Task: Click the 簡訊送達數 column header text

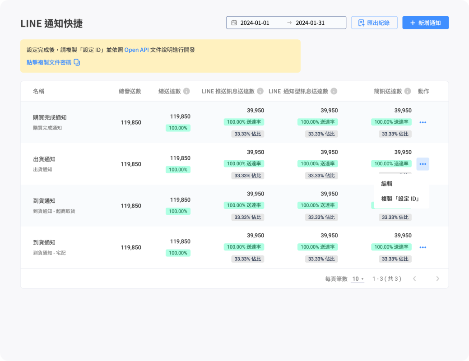Action: 388,91
